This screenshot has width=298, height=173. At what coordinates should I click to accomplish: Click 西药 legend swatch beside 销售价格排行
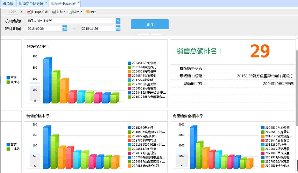pyautogui.click(x=8, y=144)
